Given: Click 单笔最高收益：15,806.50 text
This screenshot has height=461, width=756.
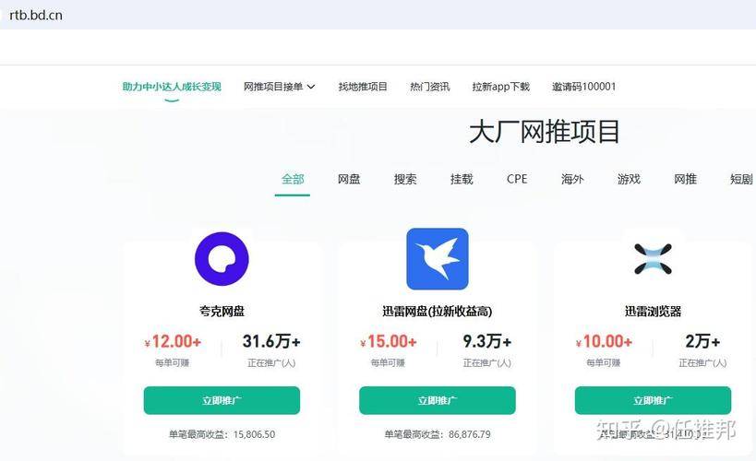Looking at the screenshot, I should [222, 434].
